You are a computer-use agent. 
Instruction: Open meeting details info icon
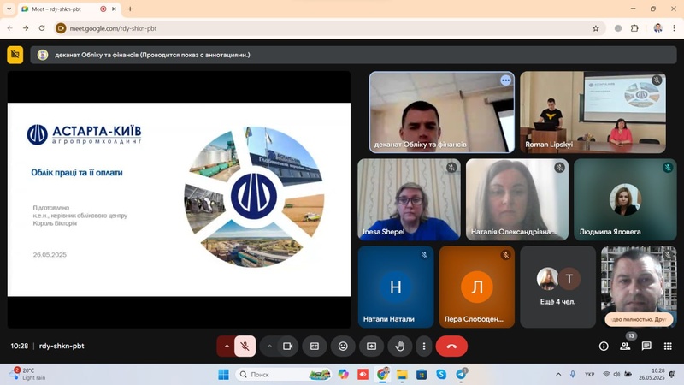pyautogui.click(x=604, y=346)
